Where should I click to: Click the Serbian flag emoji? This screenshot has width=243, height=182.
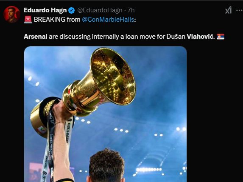tap(221, 37)
